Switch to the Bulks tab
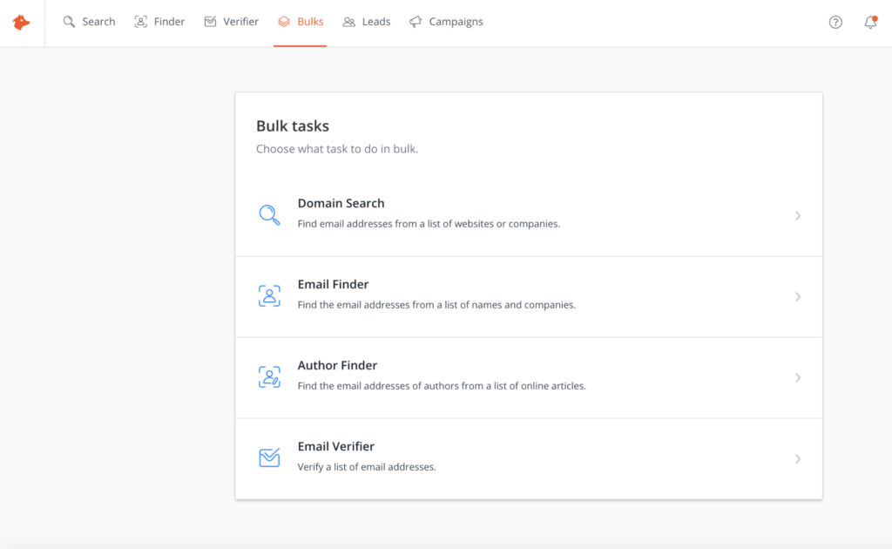 pos(300,21)
